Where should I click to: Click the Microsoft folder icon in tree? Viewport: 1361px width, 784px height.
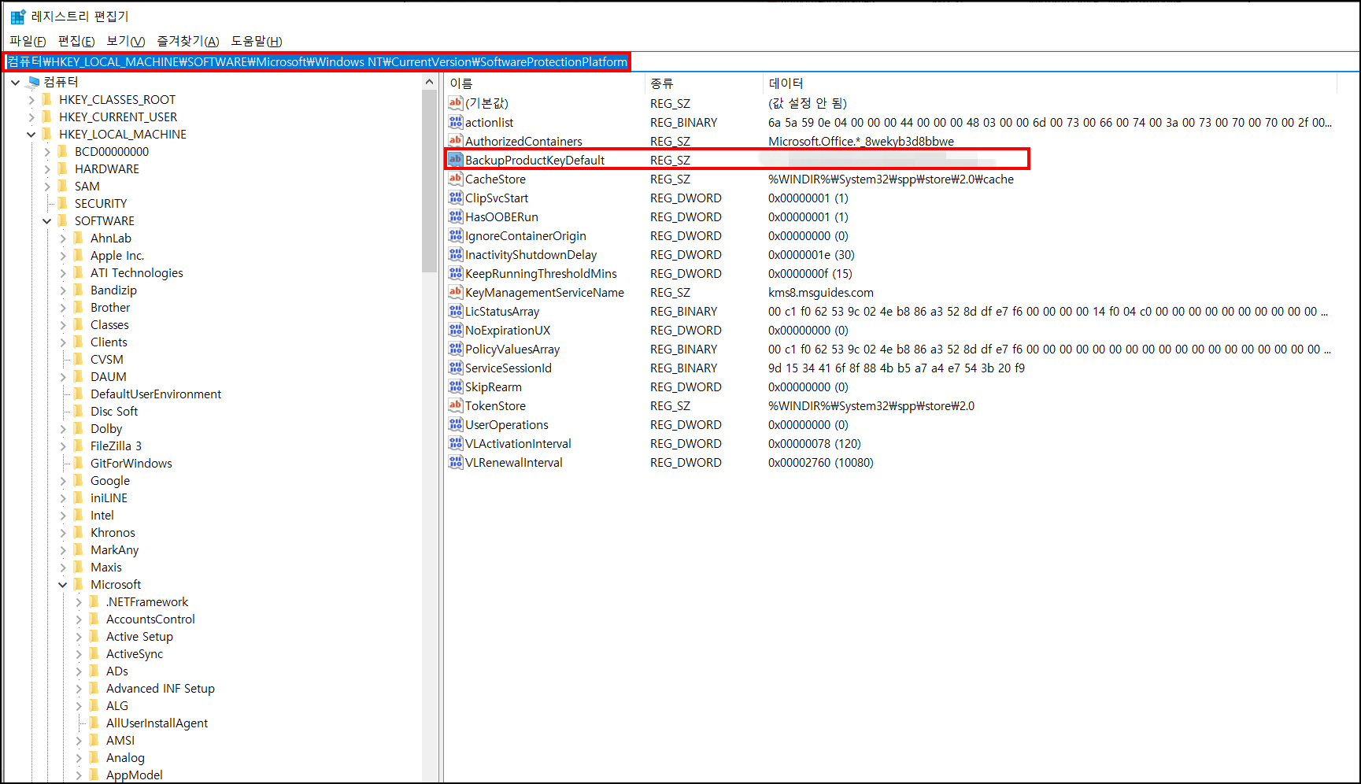coord(79,584)
